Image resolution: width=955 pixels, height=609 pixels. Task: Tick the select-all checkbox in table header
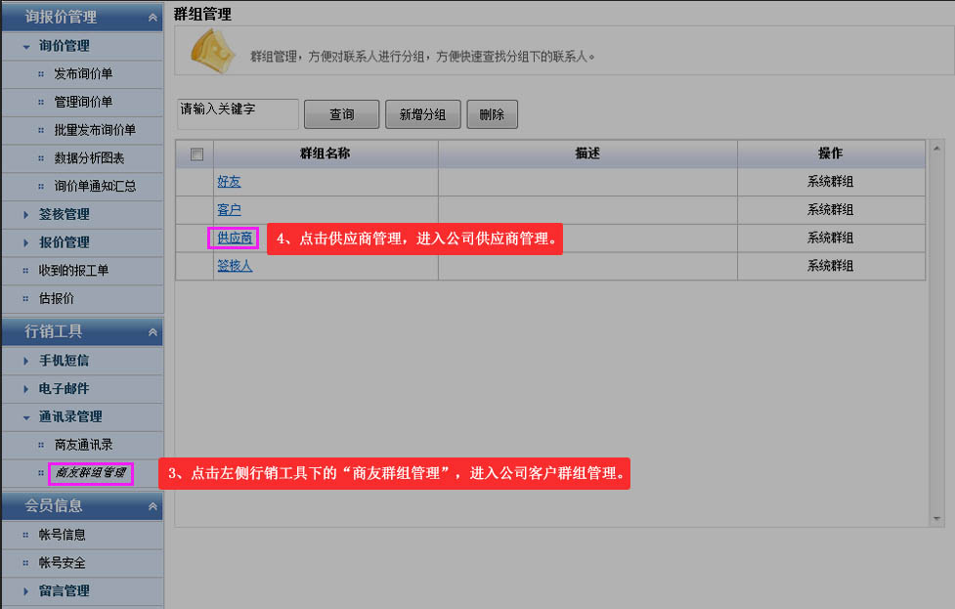pos(196,154)
